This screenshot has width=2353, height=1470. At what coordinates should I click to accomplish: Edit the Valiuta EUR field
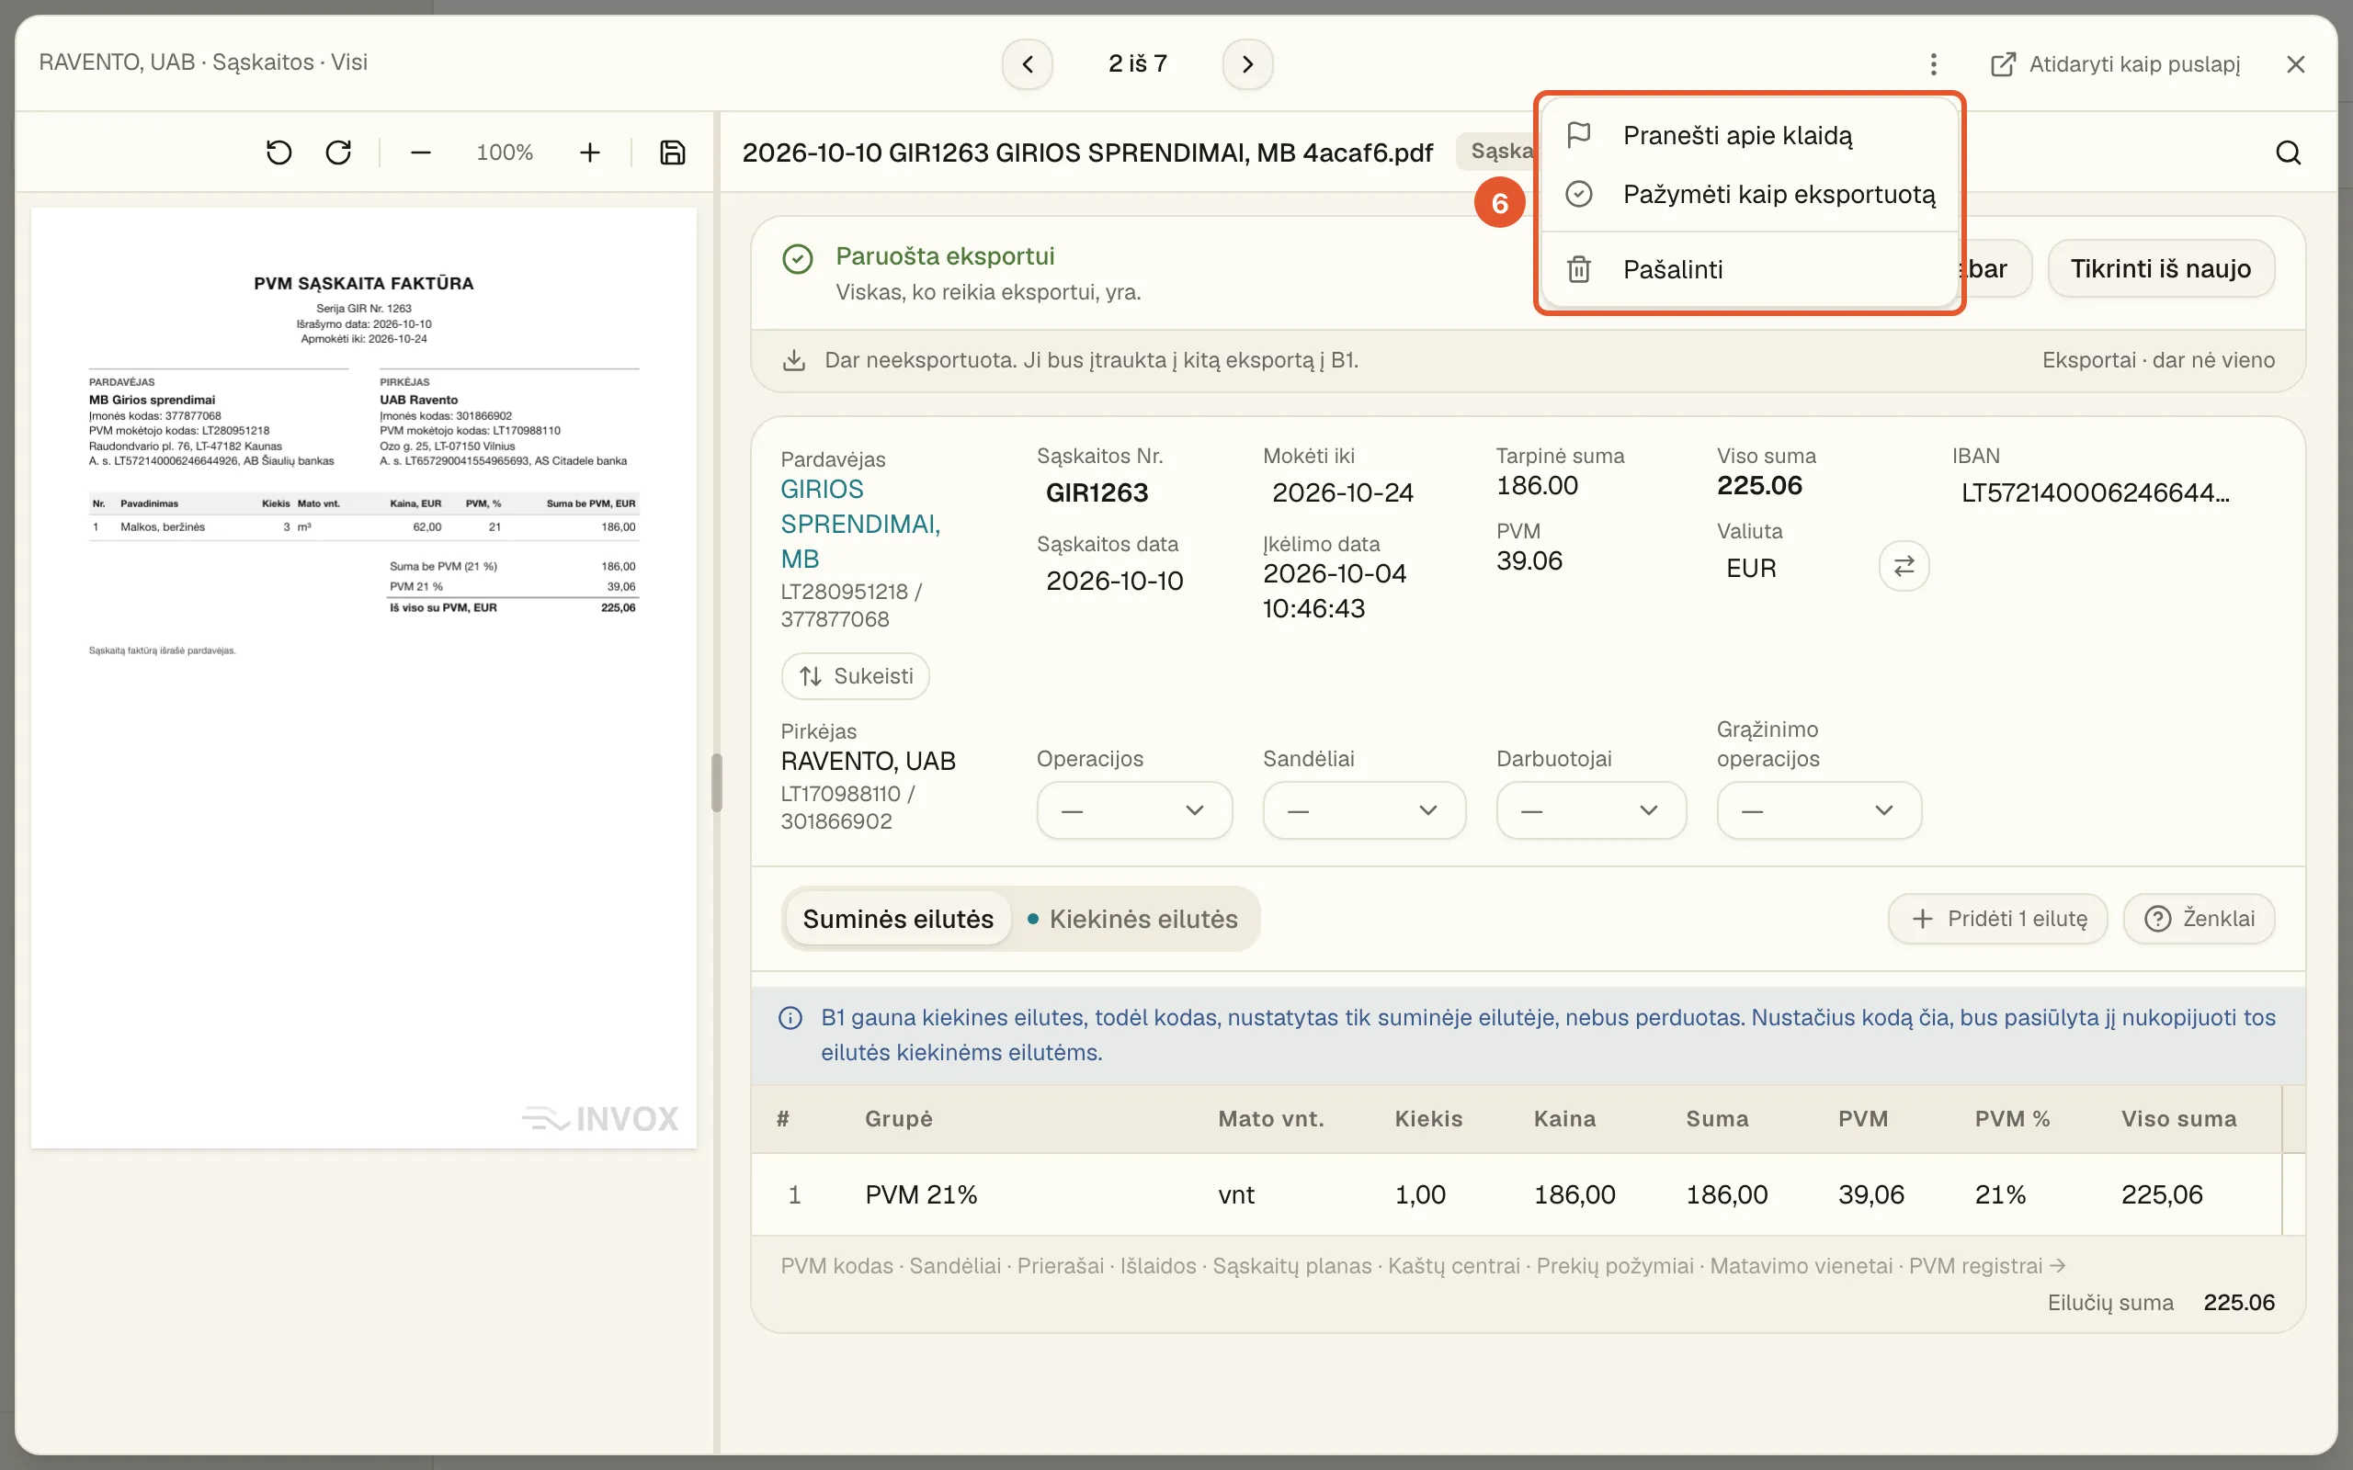[1750, 568]
